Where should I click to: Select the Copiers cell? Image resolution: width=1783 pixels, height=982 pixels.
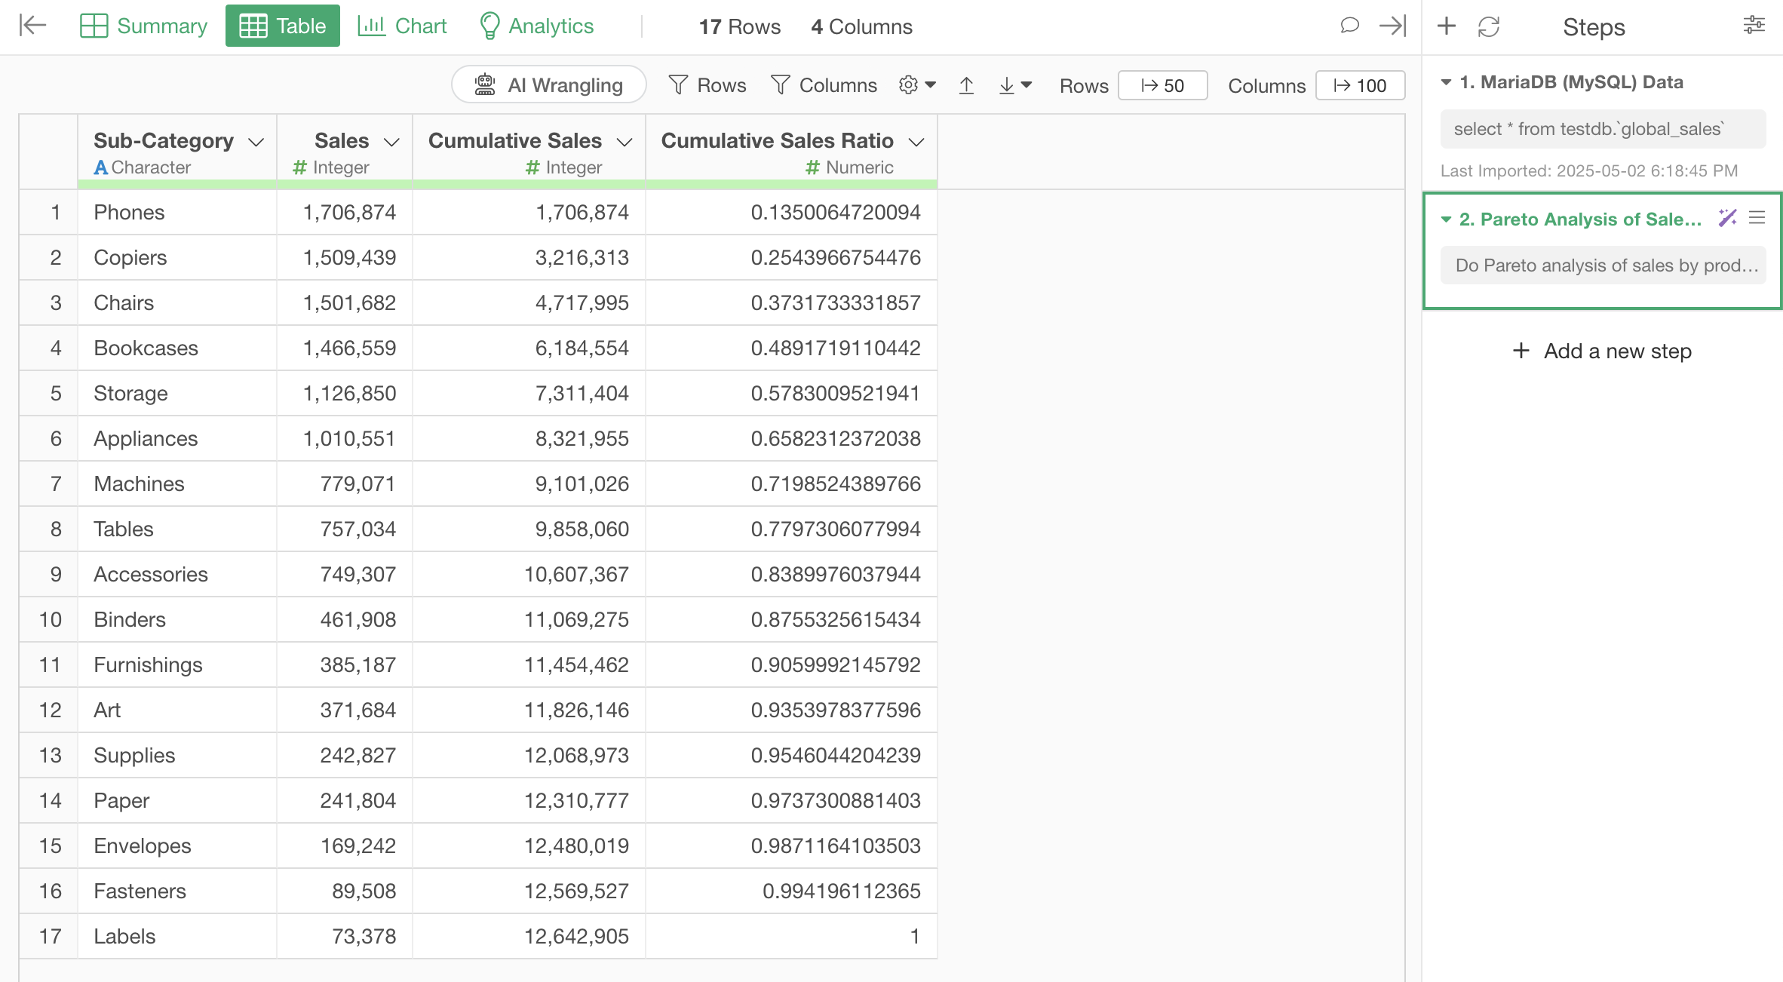[177, 257]
